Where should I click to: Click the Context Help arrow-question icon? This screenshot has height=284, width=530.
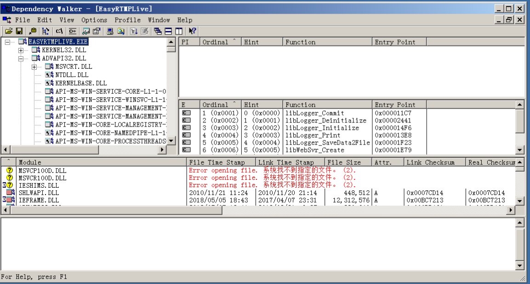(192, 31)
